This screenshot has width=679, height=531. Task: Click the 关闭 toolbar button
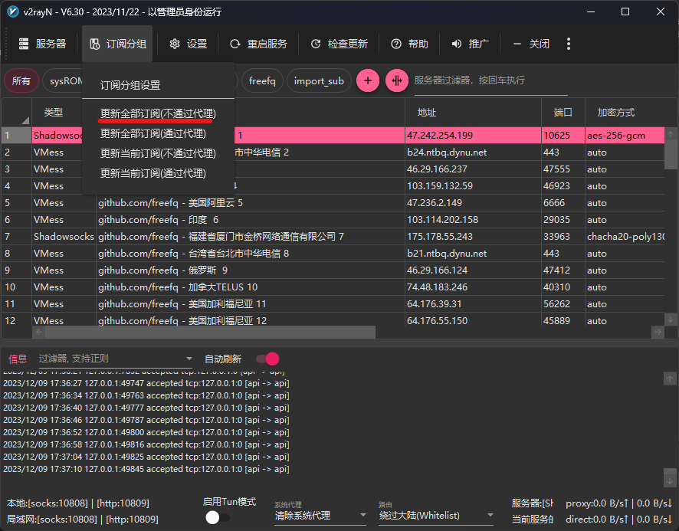(x=531, y=44)
